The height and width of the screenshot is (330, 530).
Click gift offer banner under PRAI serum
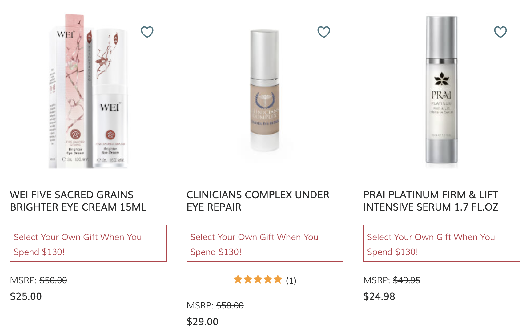pos(442,243)
